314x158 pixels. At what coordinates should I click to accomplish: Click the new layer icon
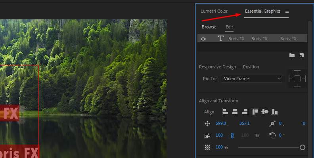(301, 56)
